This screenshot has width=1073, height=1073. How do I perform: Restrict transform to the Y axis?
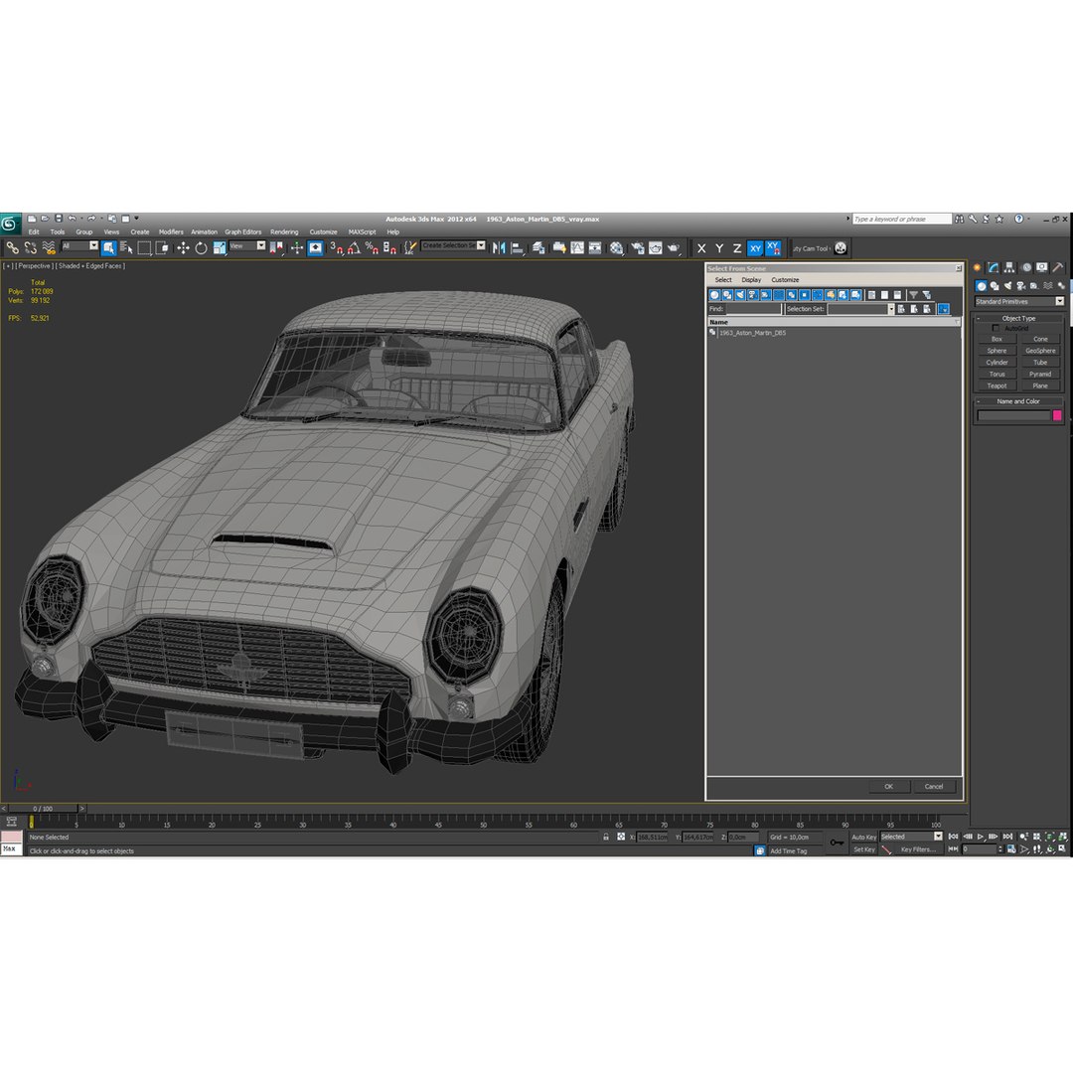click(x=719, y=248)
